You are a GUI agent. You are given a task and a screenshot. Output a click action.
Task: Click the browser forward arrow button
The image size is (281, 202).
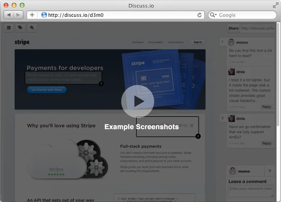click(x=18, y=15)
